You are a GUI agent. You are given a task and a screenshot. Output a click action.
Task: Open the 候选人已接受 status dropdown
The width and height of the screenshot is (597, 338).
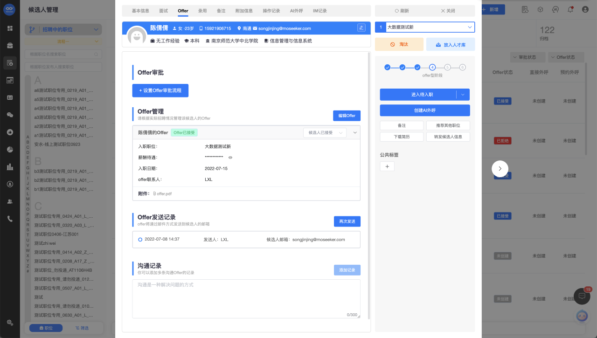pyautogui.click(x=325, y=132)
